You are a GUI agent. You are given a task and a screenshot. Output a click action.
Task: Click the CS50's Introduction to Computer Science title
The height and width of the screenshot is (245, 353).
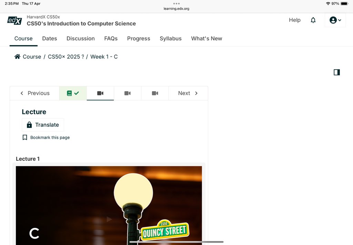[81, 24]
